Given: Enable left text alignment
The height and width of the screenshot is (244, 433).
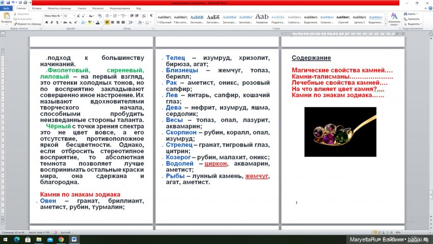Looking at the screenshot, I should [107, 22].
